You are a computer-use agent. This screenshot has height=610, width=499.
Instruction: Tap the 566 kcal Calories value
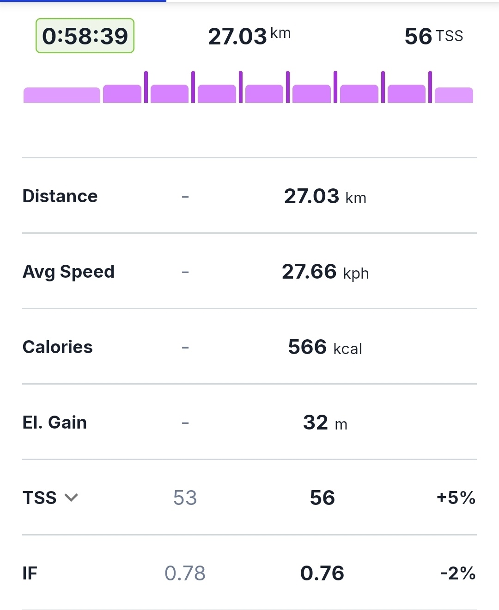pyautogui.click(x=325, y=347)
